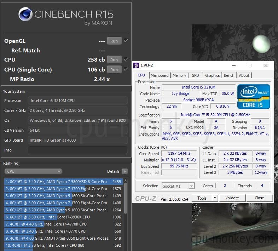Close the CPU-Z window with the X

tap(266, 65)
